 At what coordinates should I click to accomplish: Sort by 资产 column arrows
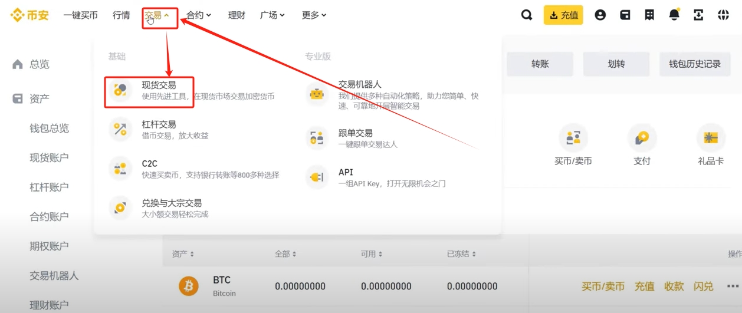pos(192,254)
